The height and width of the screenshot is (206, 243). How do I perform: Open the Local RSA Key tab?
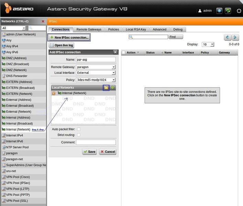(136, 30)
